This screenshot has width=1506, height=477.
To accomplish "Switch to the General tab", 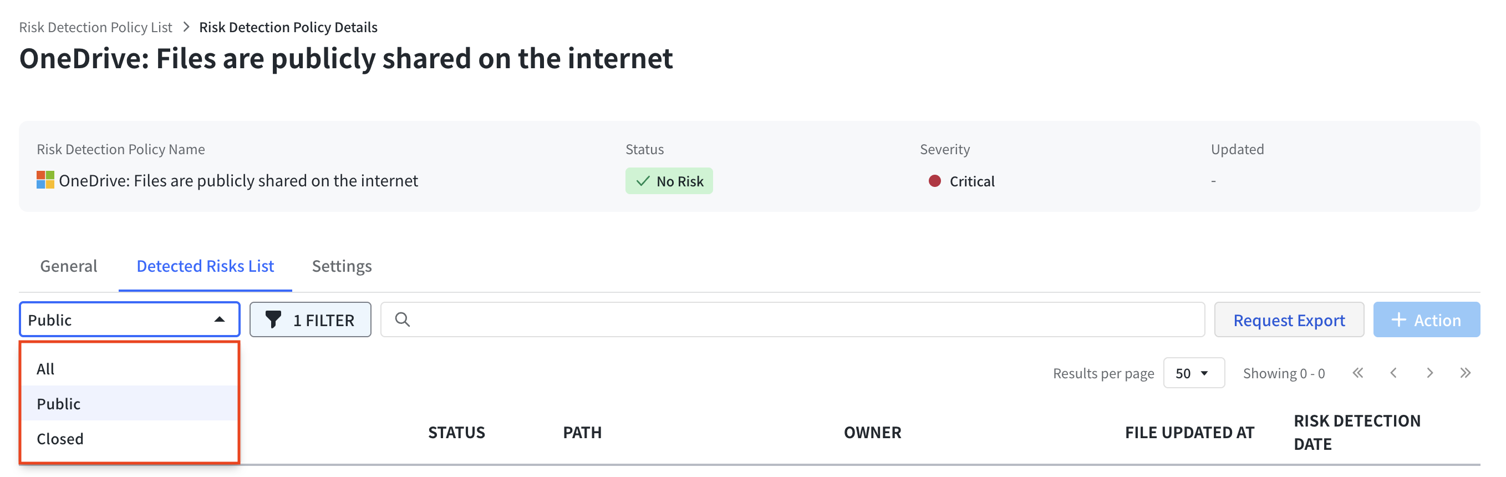I will coord(68,266).
